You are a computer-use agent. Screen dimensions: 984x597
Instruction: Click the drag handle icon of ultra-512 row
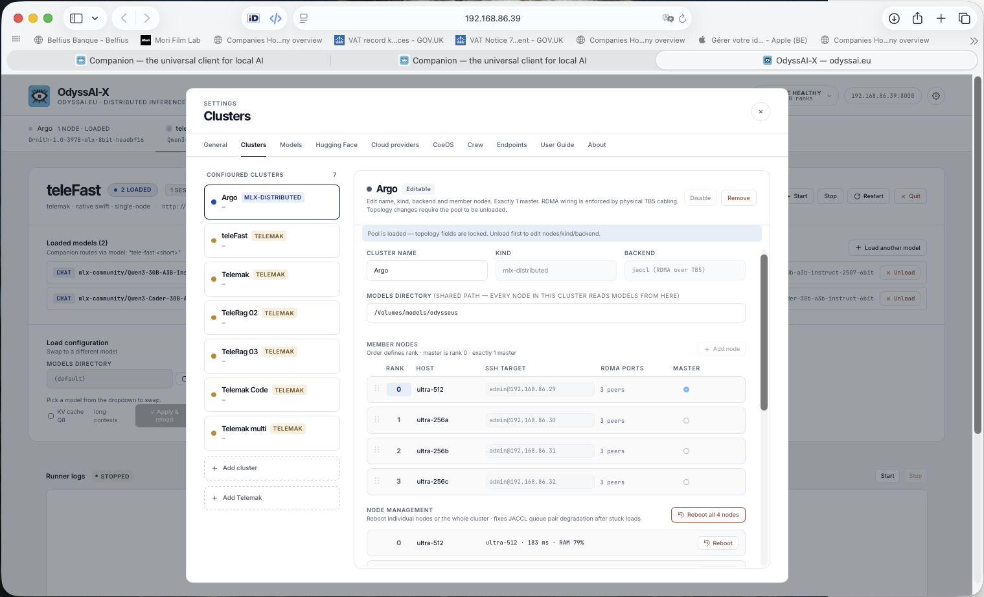pos(377,389)
